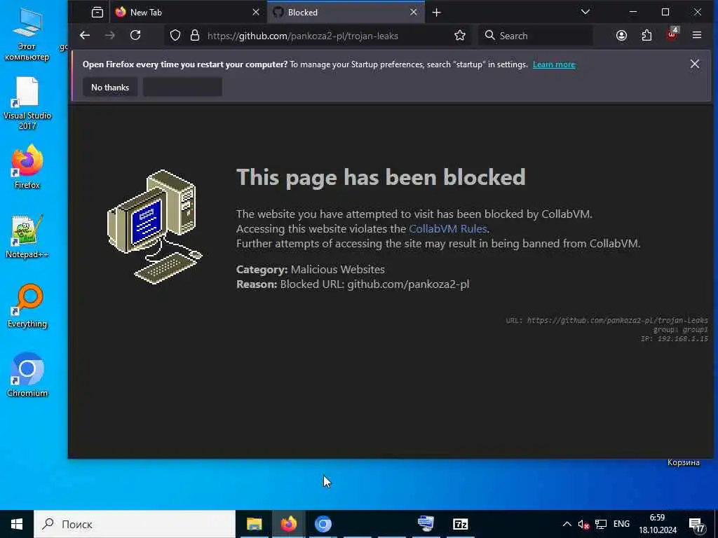Close the Blocked tab
Viewport: 718px width, 538px height.
414,13
